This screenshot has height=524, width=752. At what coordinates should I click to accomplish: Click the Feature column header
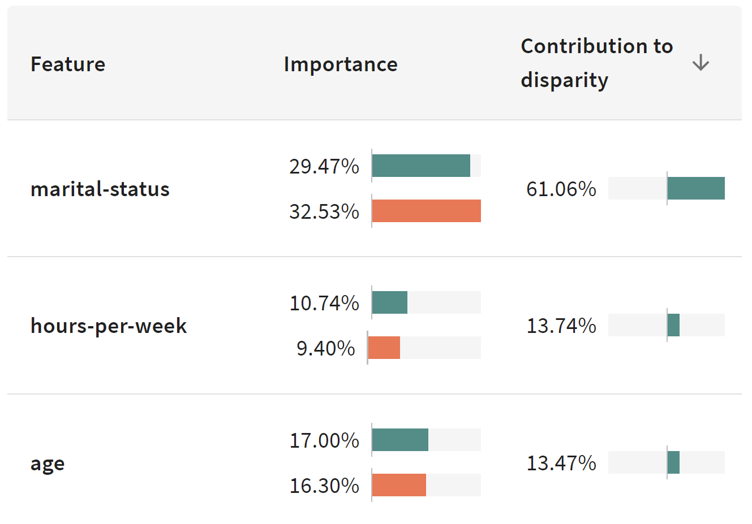click(x=68, y=64)
